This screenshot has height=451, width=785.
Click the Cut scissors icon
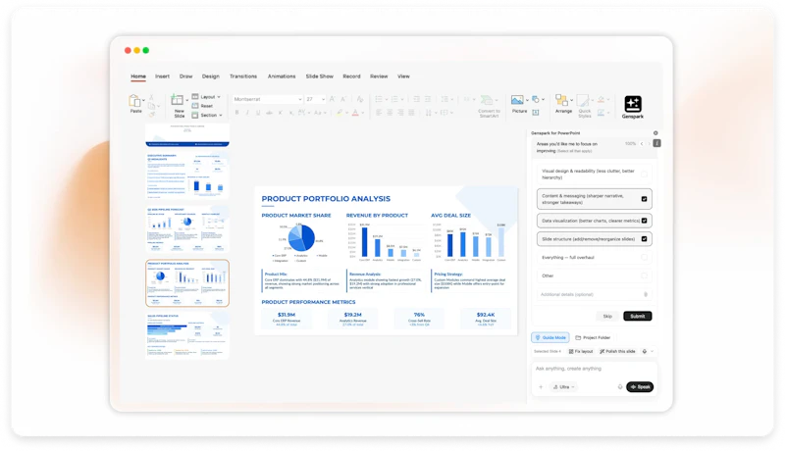click(151, 97)
